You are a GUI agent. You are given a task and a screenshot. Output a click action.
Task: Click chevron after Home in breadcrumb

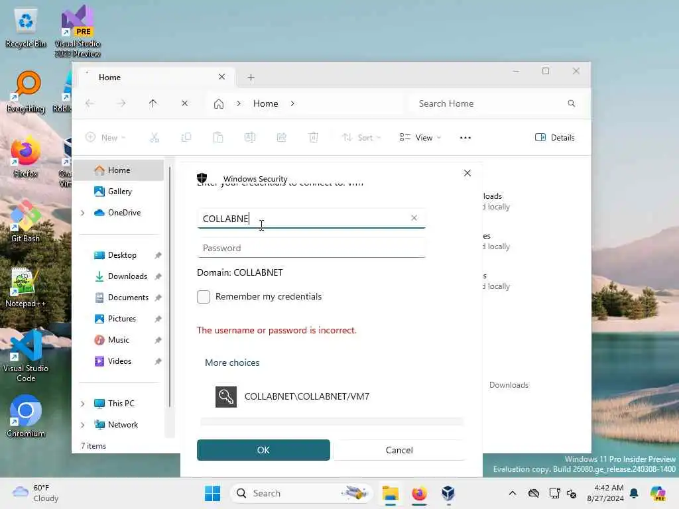292,103
